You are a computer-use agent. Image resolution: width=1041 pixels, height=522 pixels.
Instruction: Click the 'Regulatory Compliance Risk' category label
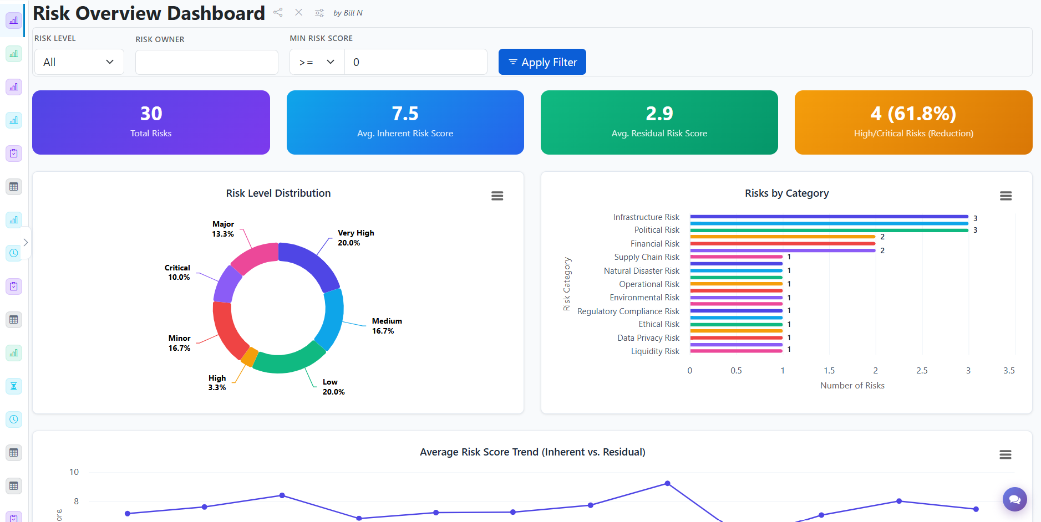click(x=628, y=311)
